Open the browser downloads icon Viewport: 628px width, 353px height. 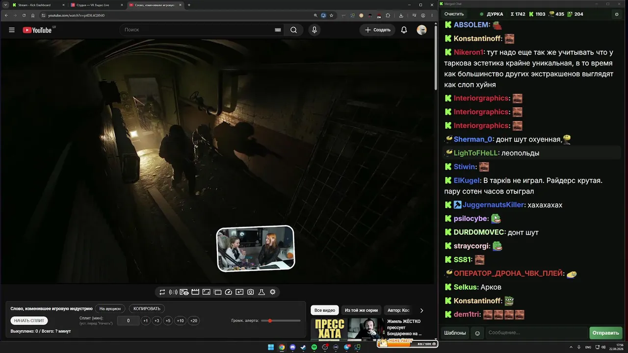pyautogui.click(x=401, y=15)
